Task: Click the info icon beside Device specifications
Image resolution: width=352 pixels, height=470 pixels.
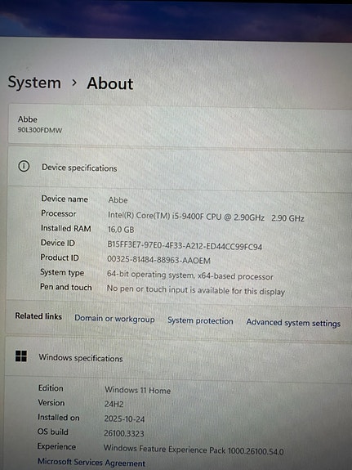Action: point(24,166)
